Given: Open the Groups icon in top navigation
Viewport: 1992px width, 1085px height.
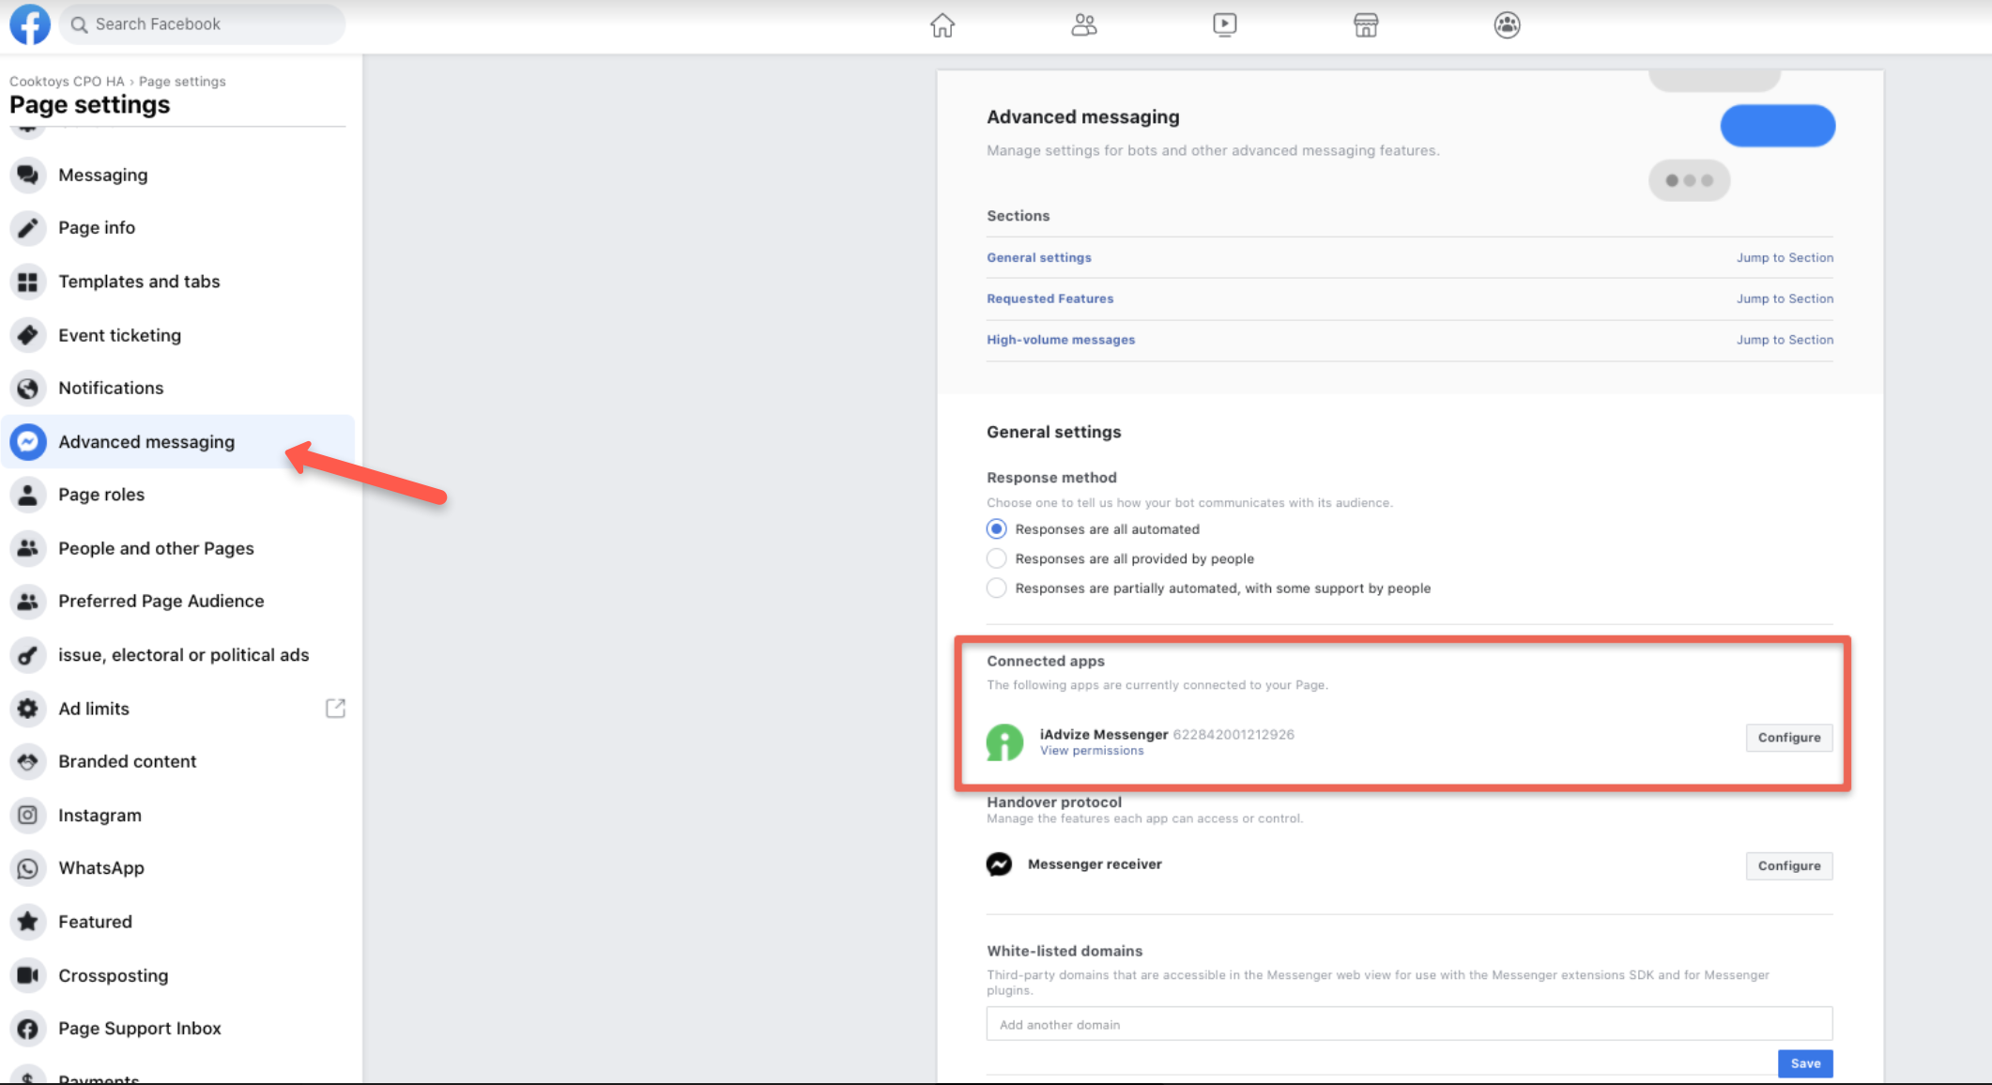Looking at the screenshot, I should 1507,25.
